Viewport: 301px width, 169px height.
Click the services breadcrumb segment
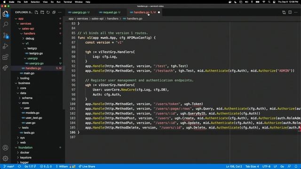[x=83, y=19]
